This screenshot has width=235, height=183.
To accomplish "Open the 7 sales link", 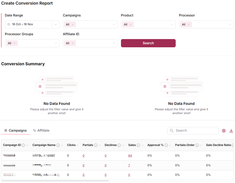I will 129,165.
